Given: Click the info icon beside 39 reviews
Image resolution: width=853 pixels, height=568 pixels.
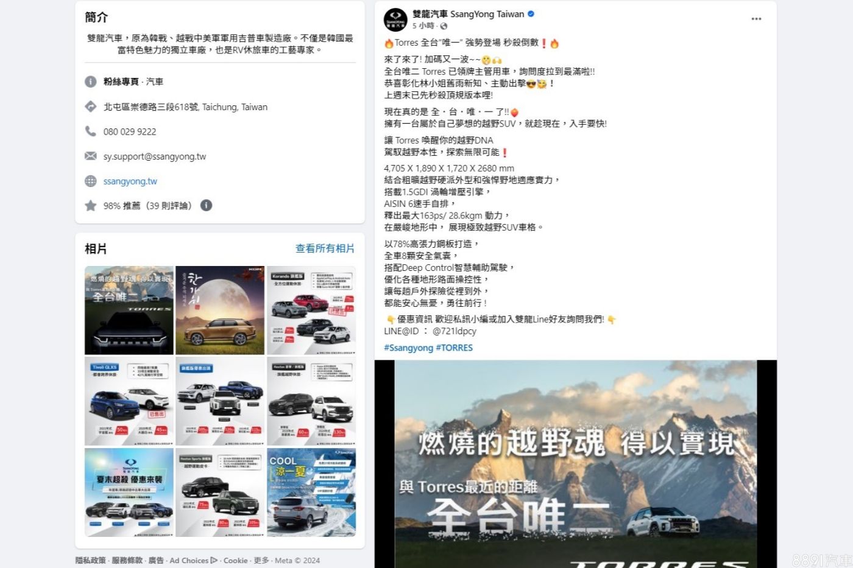Looking at the screenshot, I should 207,205.
